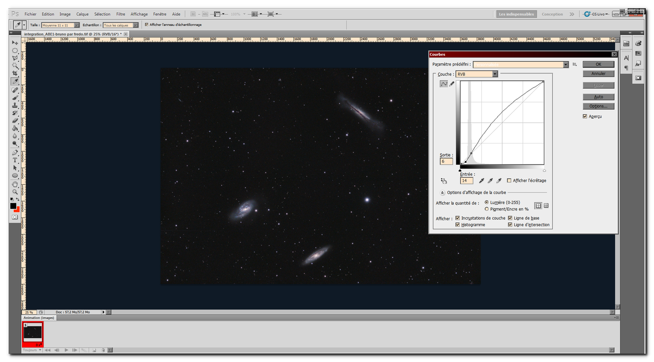The width and height of the screenshot is (654, 362).
Task: Select the Brush tool
Action: coord(15,98)
